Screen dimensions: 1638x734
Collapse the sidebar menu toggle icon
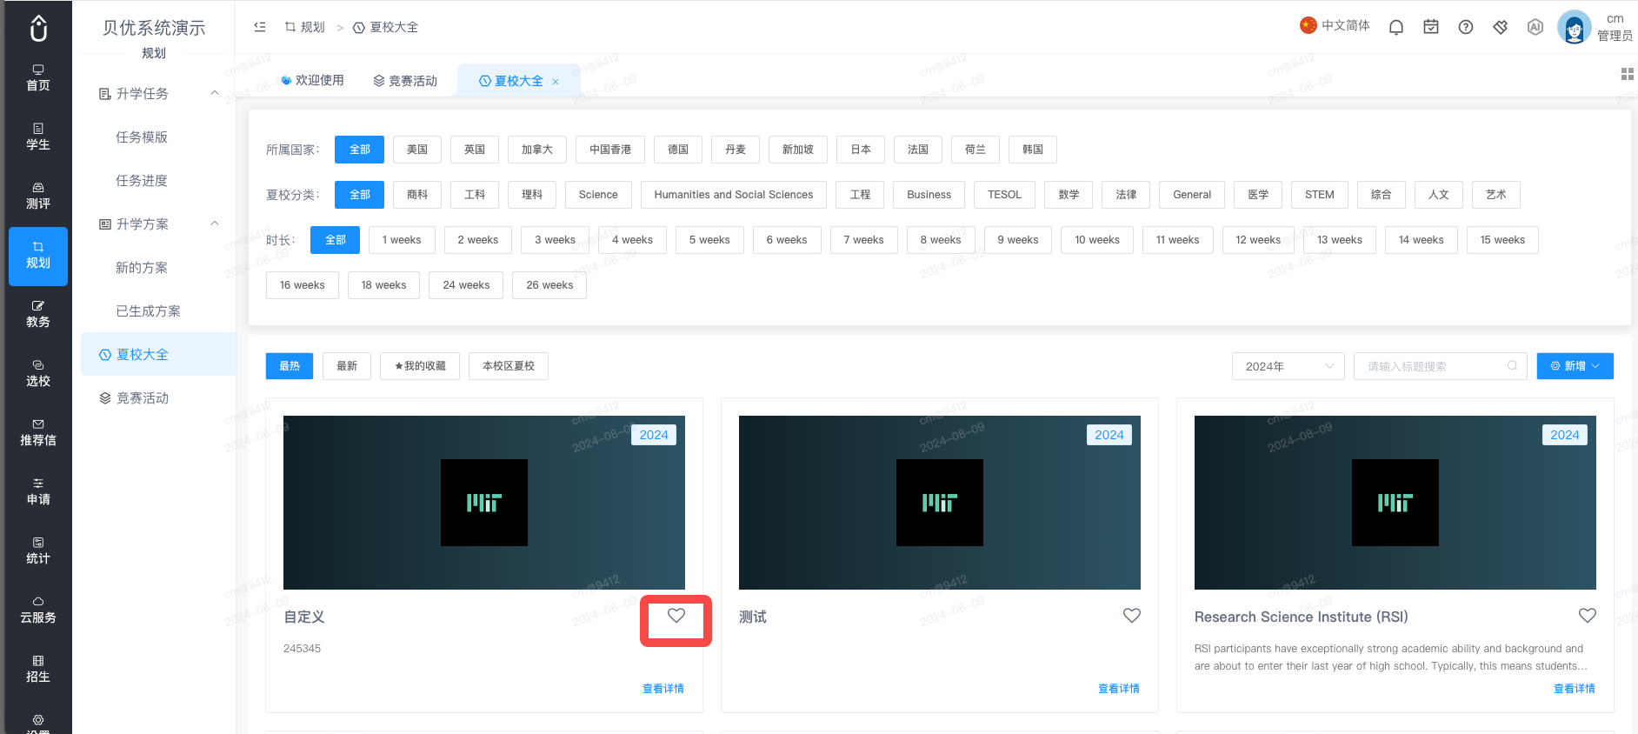tap(260, 27)
